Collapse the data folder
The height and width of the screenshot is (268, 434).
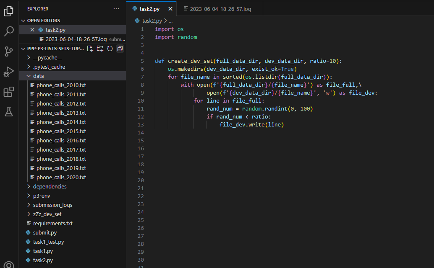(x=38, y=76)
